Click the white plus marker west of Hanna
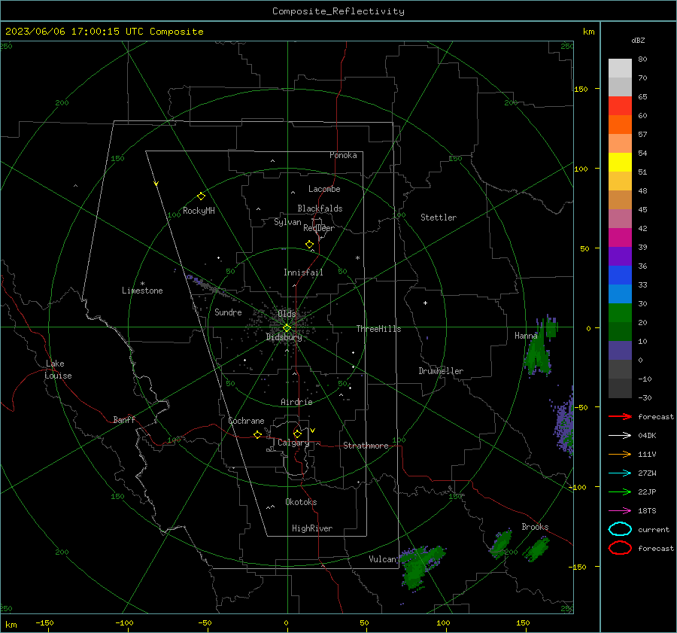 click(x=425, y=303)
